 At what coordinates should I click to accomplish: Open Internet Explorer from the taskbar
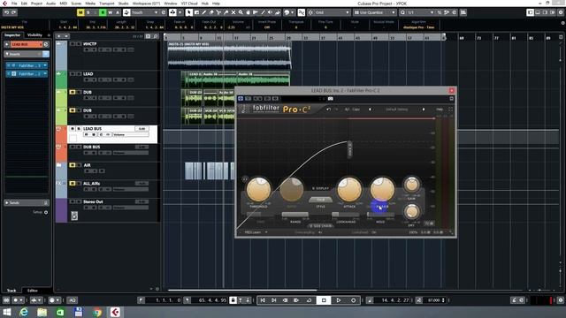(24, 312)
